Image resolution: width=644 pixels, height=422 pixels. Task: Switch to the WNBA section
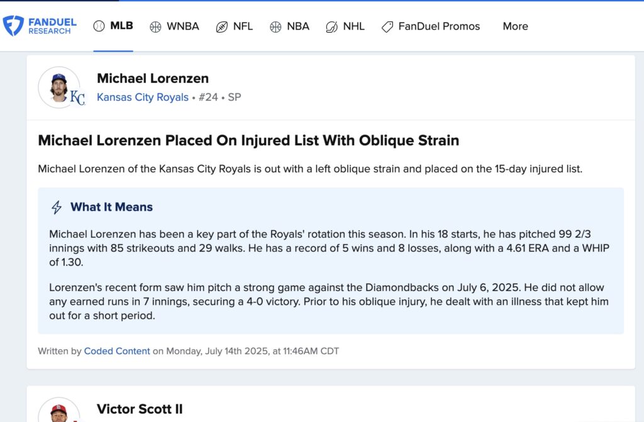point(175,26)
